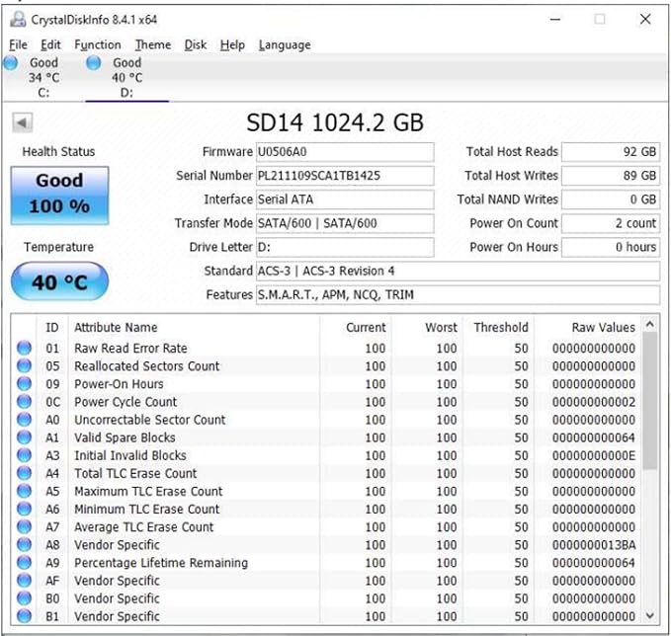
Task: Select the Total TLC Erase Count row
Action: [327, 473]
